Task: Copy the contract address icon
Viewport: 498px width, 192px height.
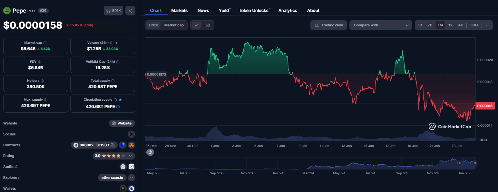Action: (x=113, y=145)
